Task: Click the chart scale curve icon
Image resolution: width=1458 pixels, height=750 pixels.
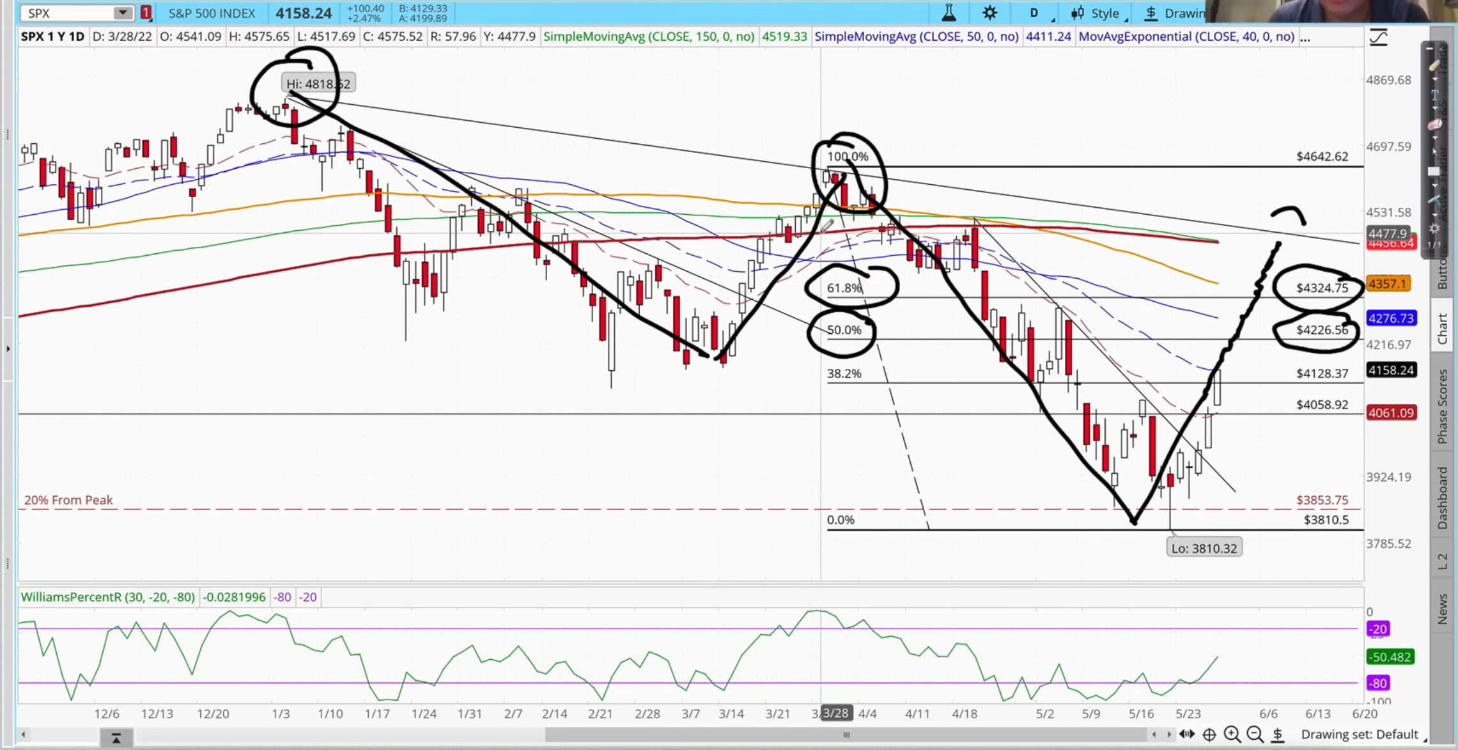Action: 1379,38
